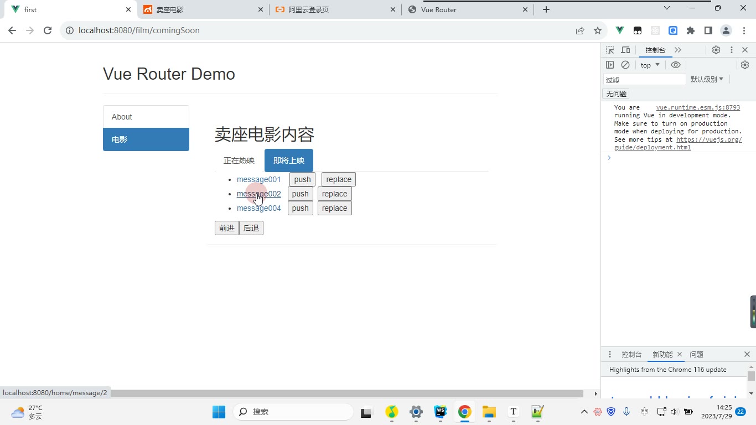Clear the console with the ban icon
The image size is (756, 425).
pos(625,65)
